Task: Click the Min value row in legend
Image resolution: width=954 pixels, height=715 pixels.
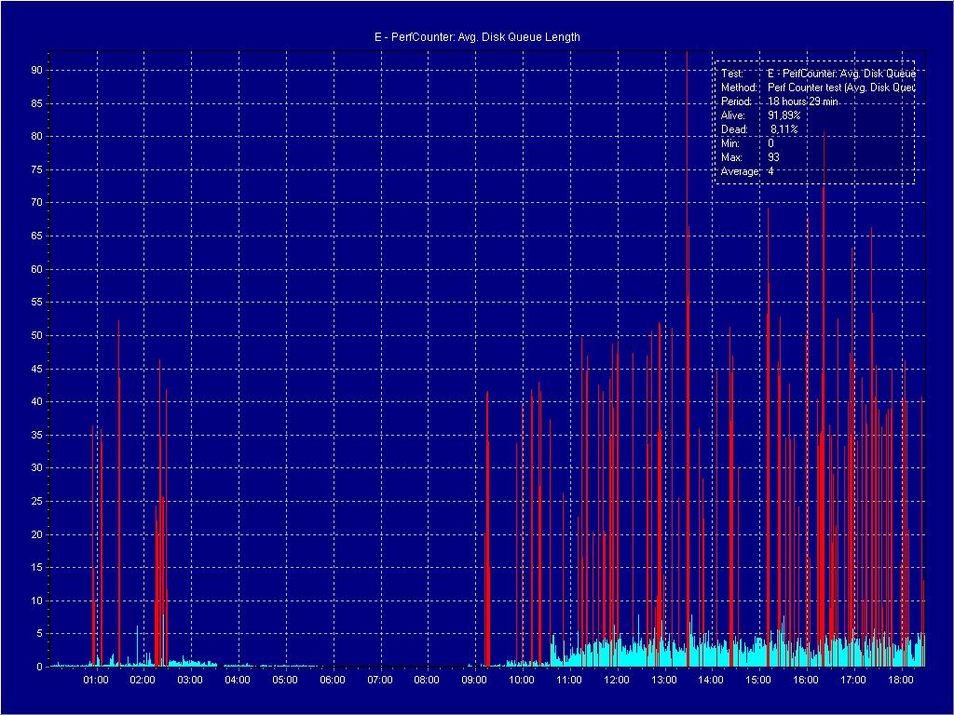Action: coord(747,143)
